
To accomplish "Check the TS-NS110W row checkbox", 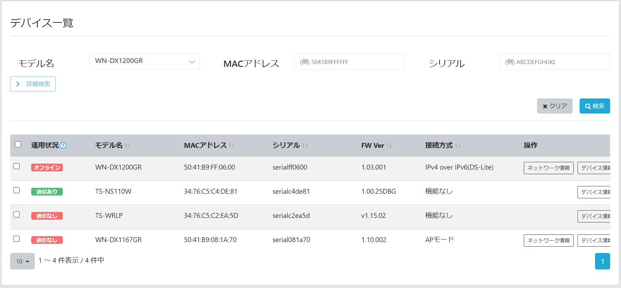I will (x=16, y=190).
